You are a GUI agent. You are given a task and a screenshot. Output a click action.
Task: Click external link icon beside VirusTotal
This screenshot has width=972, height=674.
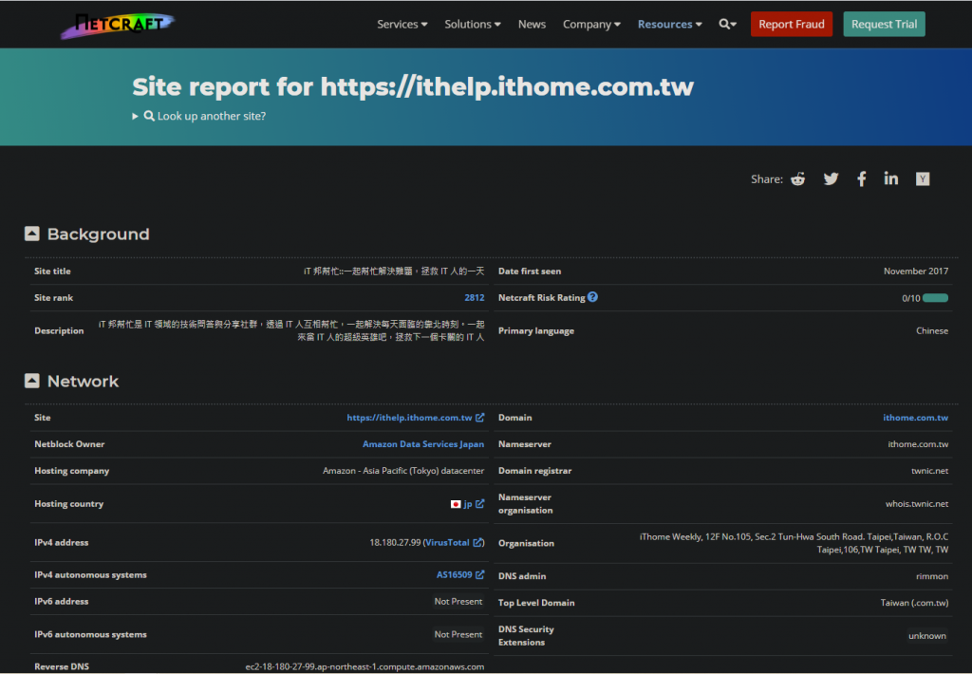tap(477, 543)
